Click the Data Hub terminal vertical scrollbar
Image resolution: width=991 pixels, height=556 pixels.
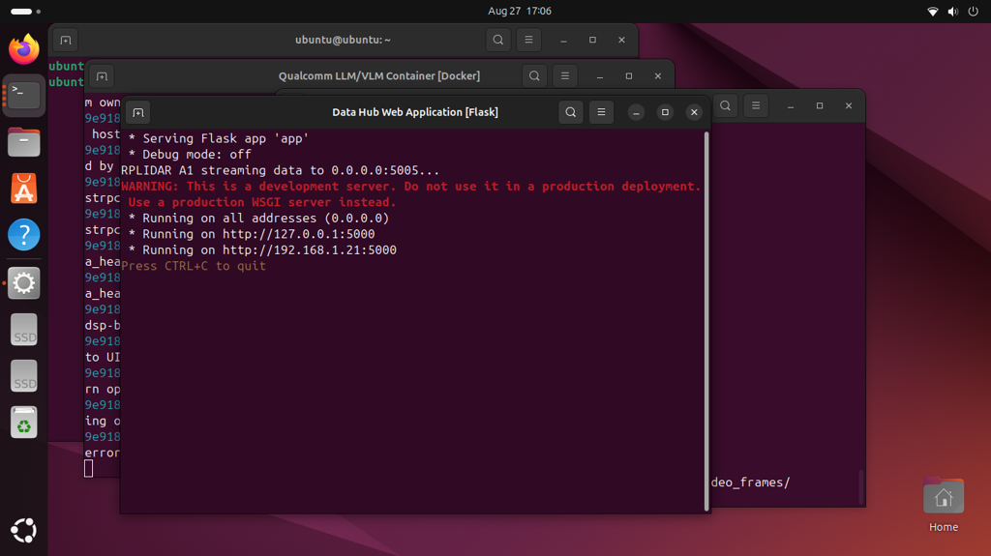click(706, 321)
